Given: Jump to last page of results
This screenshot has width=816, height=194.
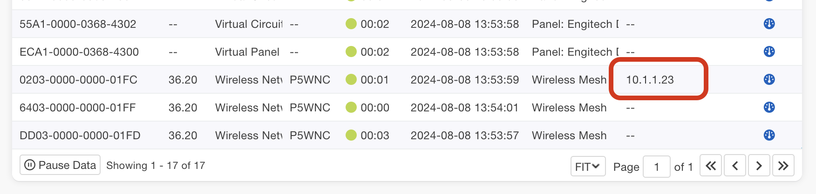Looking at the screenshot, I should 783,166.
